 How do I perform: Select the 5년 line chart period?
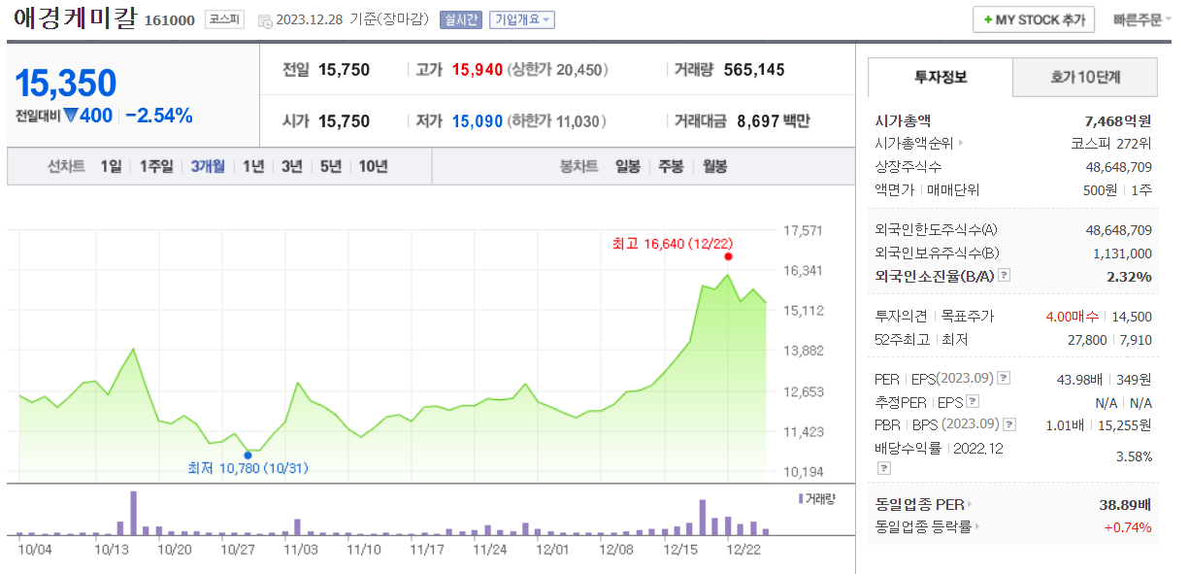point(331,166)
